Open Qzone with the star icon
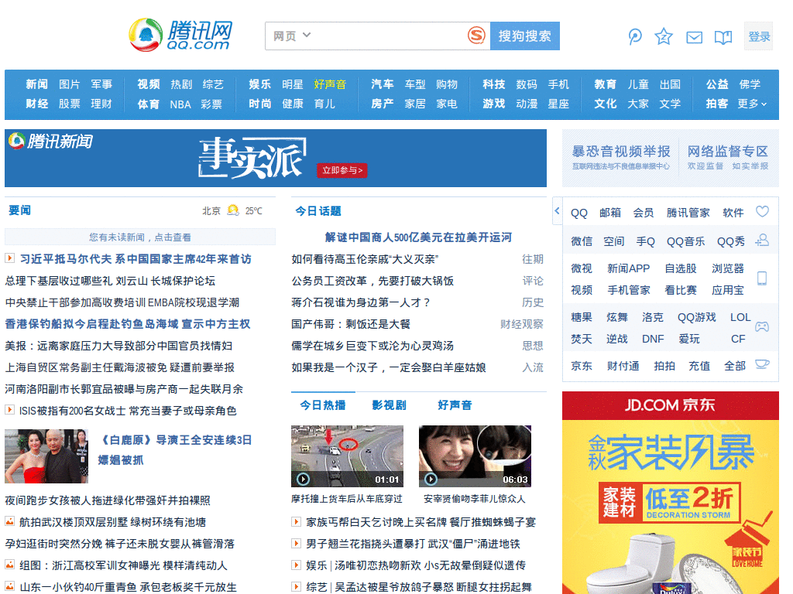Screen dimensions: 793x594 [x=664, y=36]
